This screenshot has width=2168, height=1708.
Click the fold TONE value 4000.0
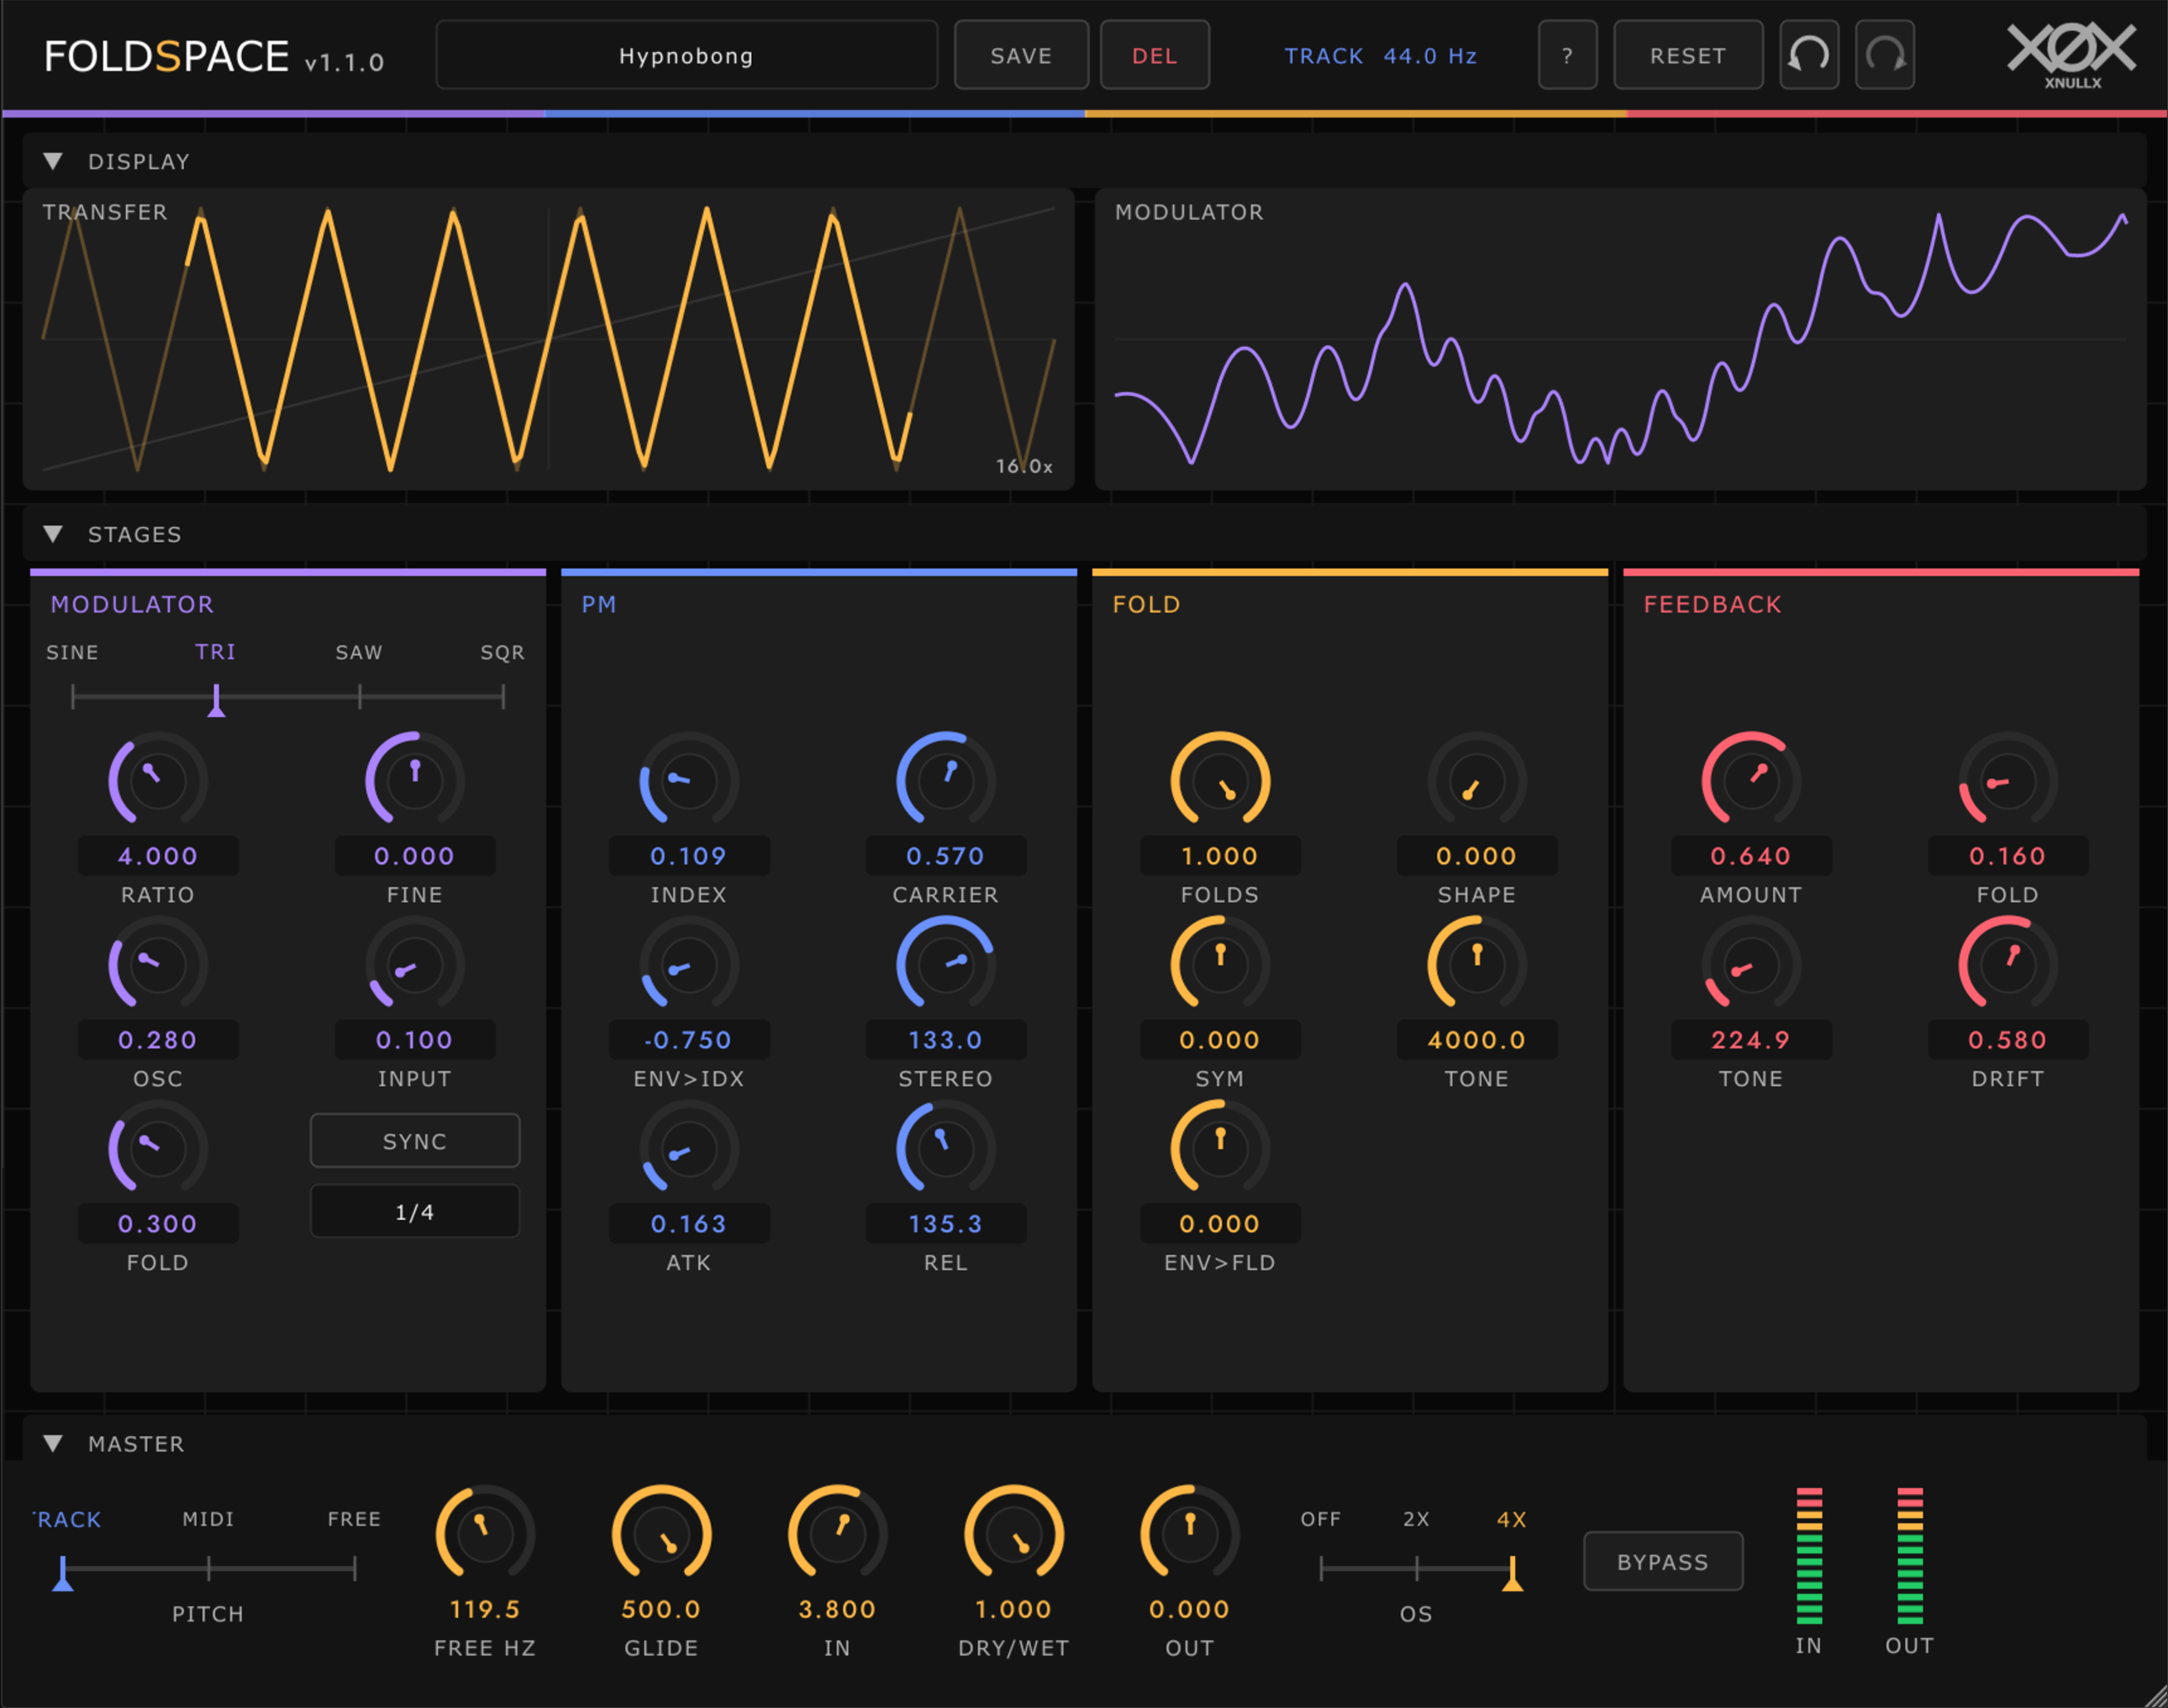pos(1476,1040)
